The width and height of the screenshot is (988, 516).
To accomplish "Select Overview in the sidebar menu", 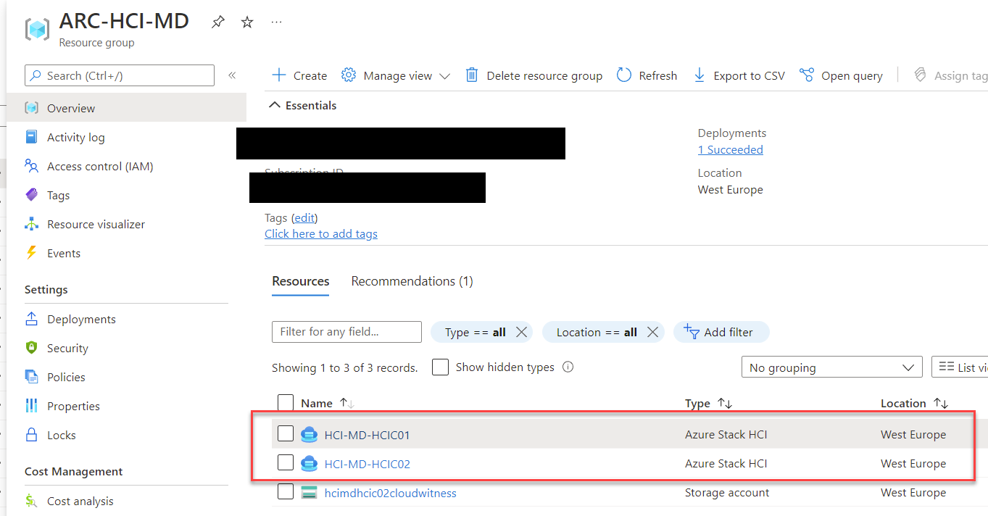I will (x=126, y=108).
